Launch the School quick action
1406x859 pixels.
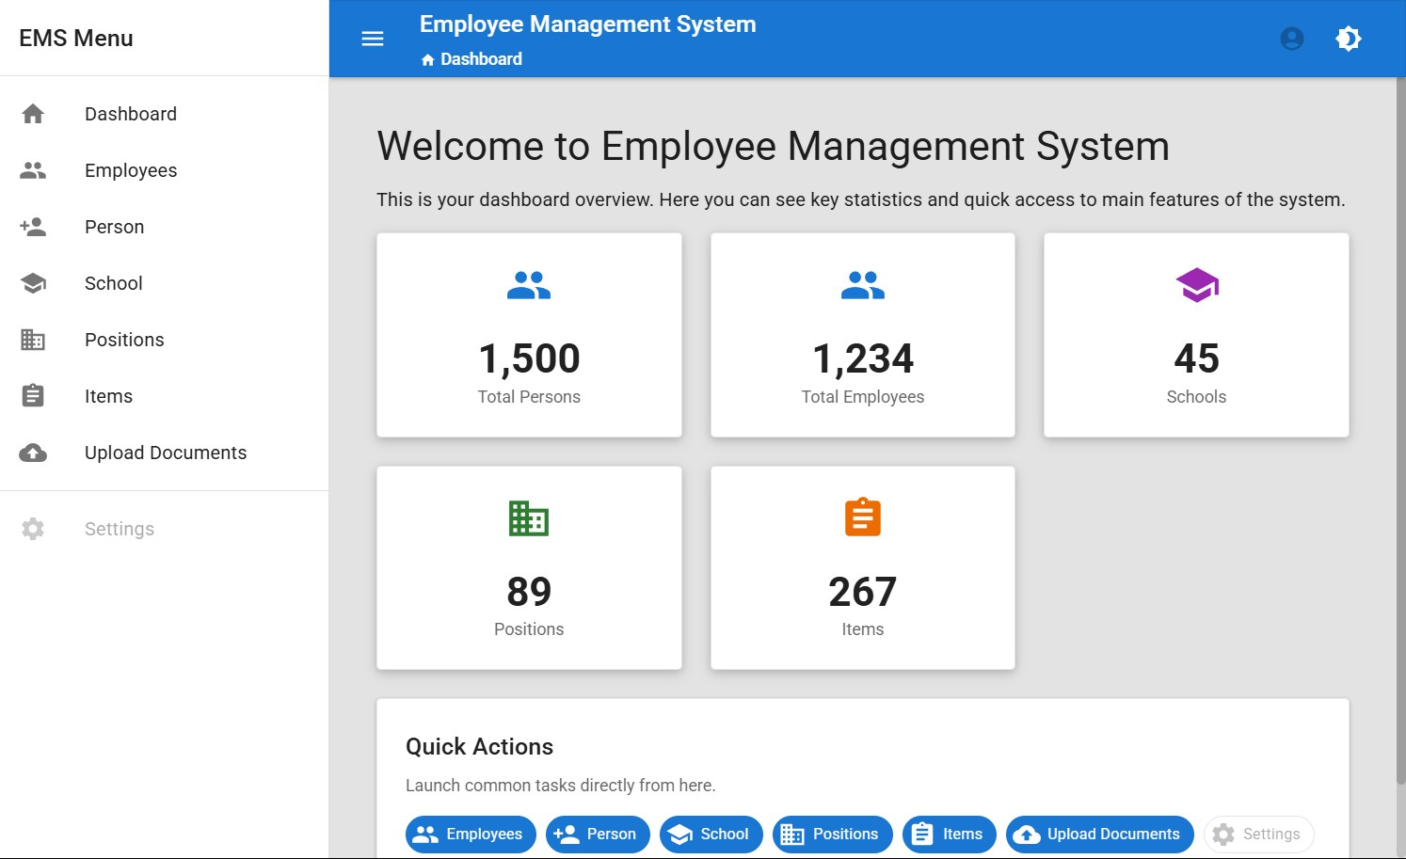pyautogui.click(x=711, y=835)
